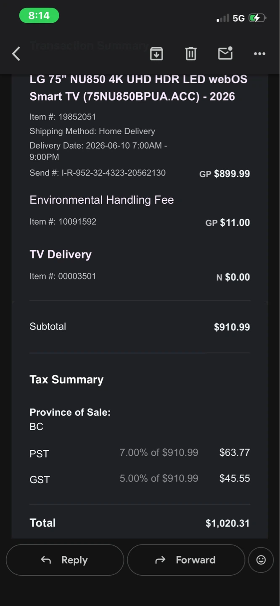Tap the PST amount $63.77
This screenshot has height=606, width=280.
click(x=235, y=452)
